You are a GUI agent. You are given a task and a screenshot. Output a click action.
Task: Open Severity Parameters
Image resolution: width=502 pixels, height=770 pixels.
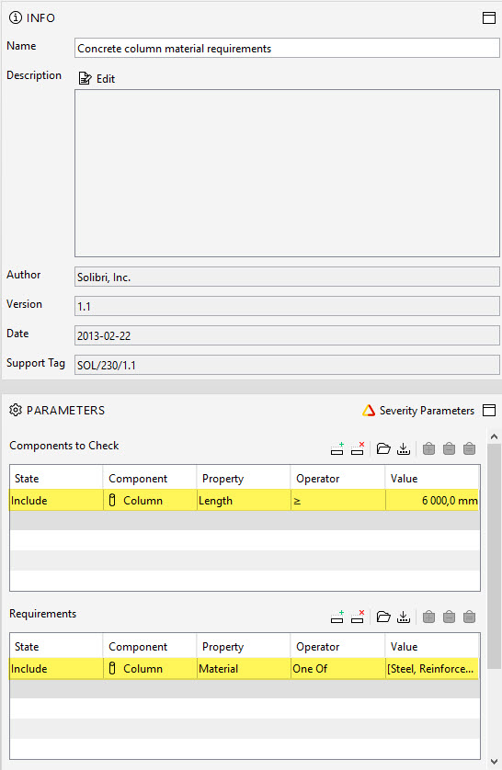click(x=418, y=411)
